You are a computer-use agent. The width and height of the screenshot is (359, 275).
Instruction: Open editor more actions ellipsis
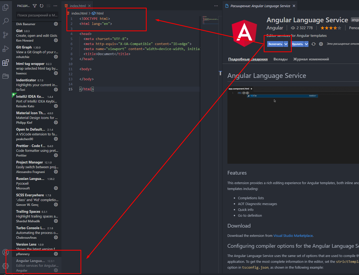(216, 6)
